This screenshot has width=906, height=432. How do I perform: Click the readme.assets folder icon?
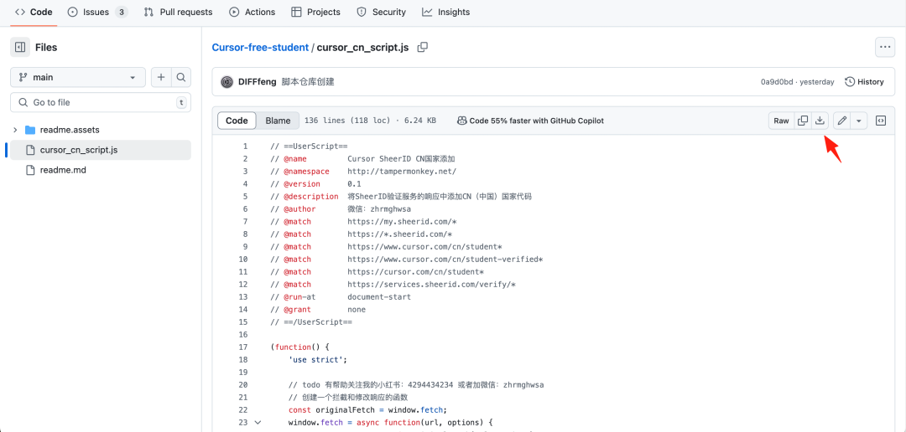click(x=30, y=130)
